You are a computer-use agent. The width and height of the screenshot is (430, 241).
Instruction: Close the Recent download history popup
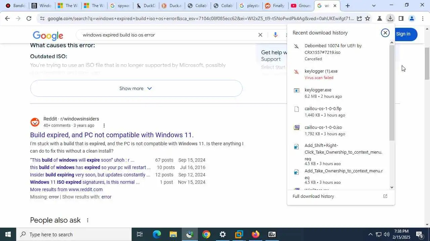(385, 33)
